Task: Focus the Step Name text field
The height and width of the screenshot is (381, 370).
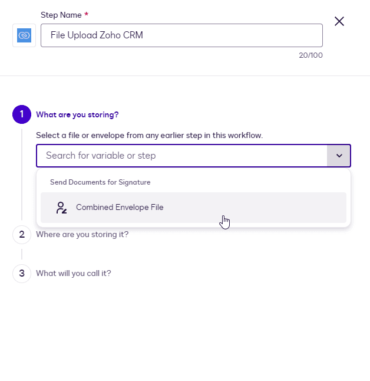Action: tap(181, 35)
